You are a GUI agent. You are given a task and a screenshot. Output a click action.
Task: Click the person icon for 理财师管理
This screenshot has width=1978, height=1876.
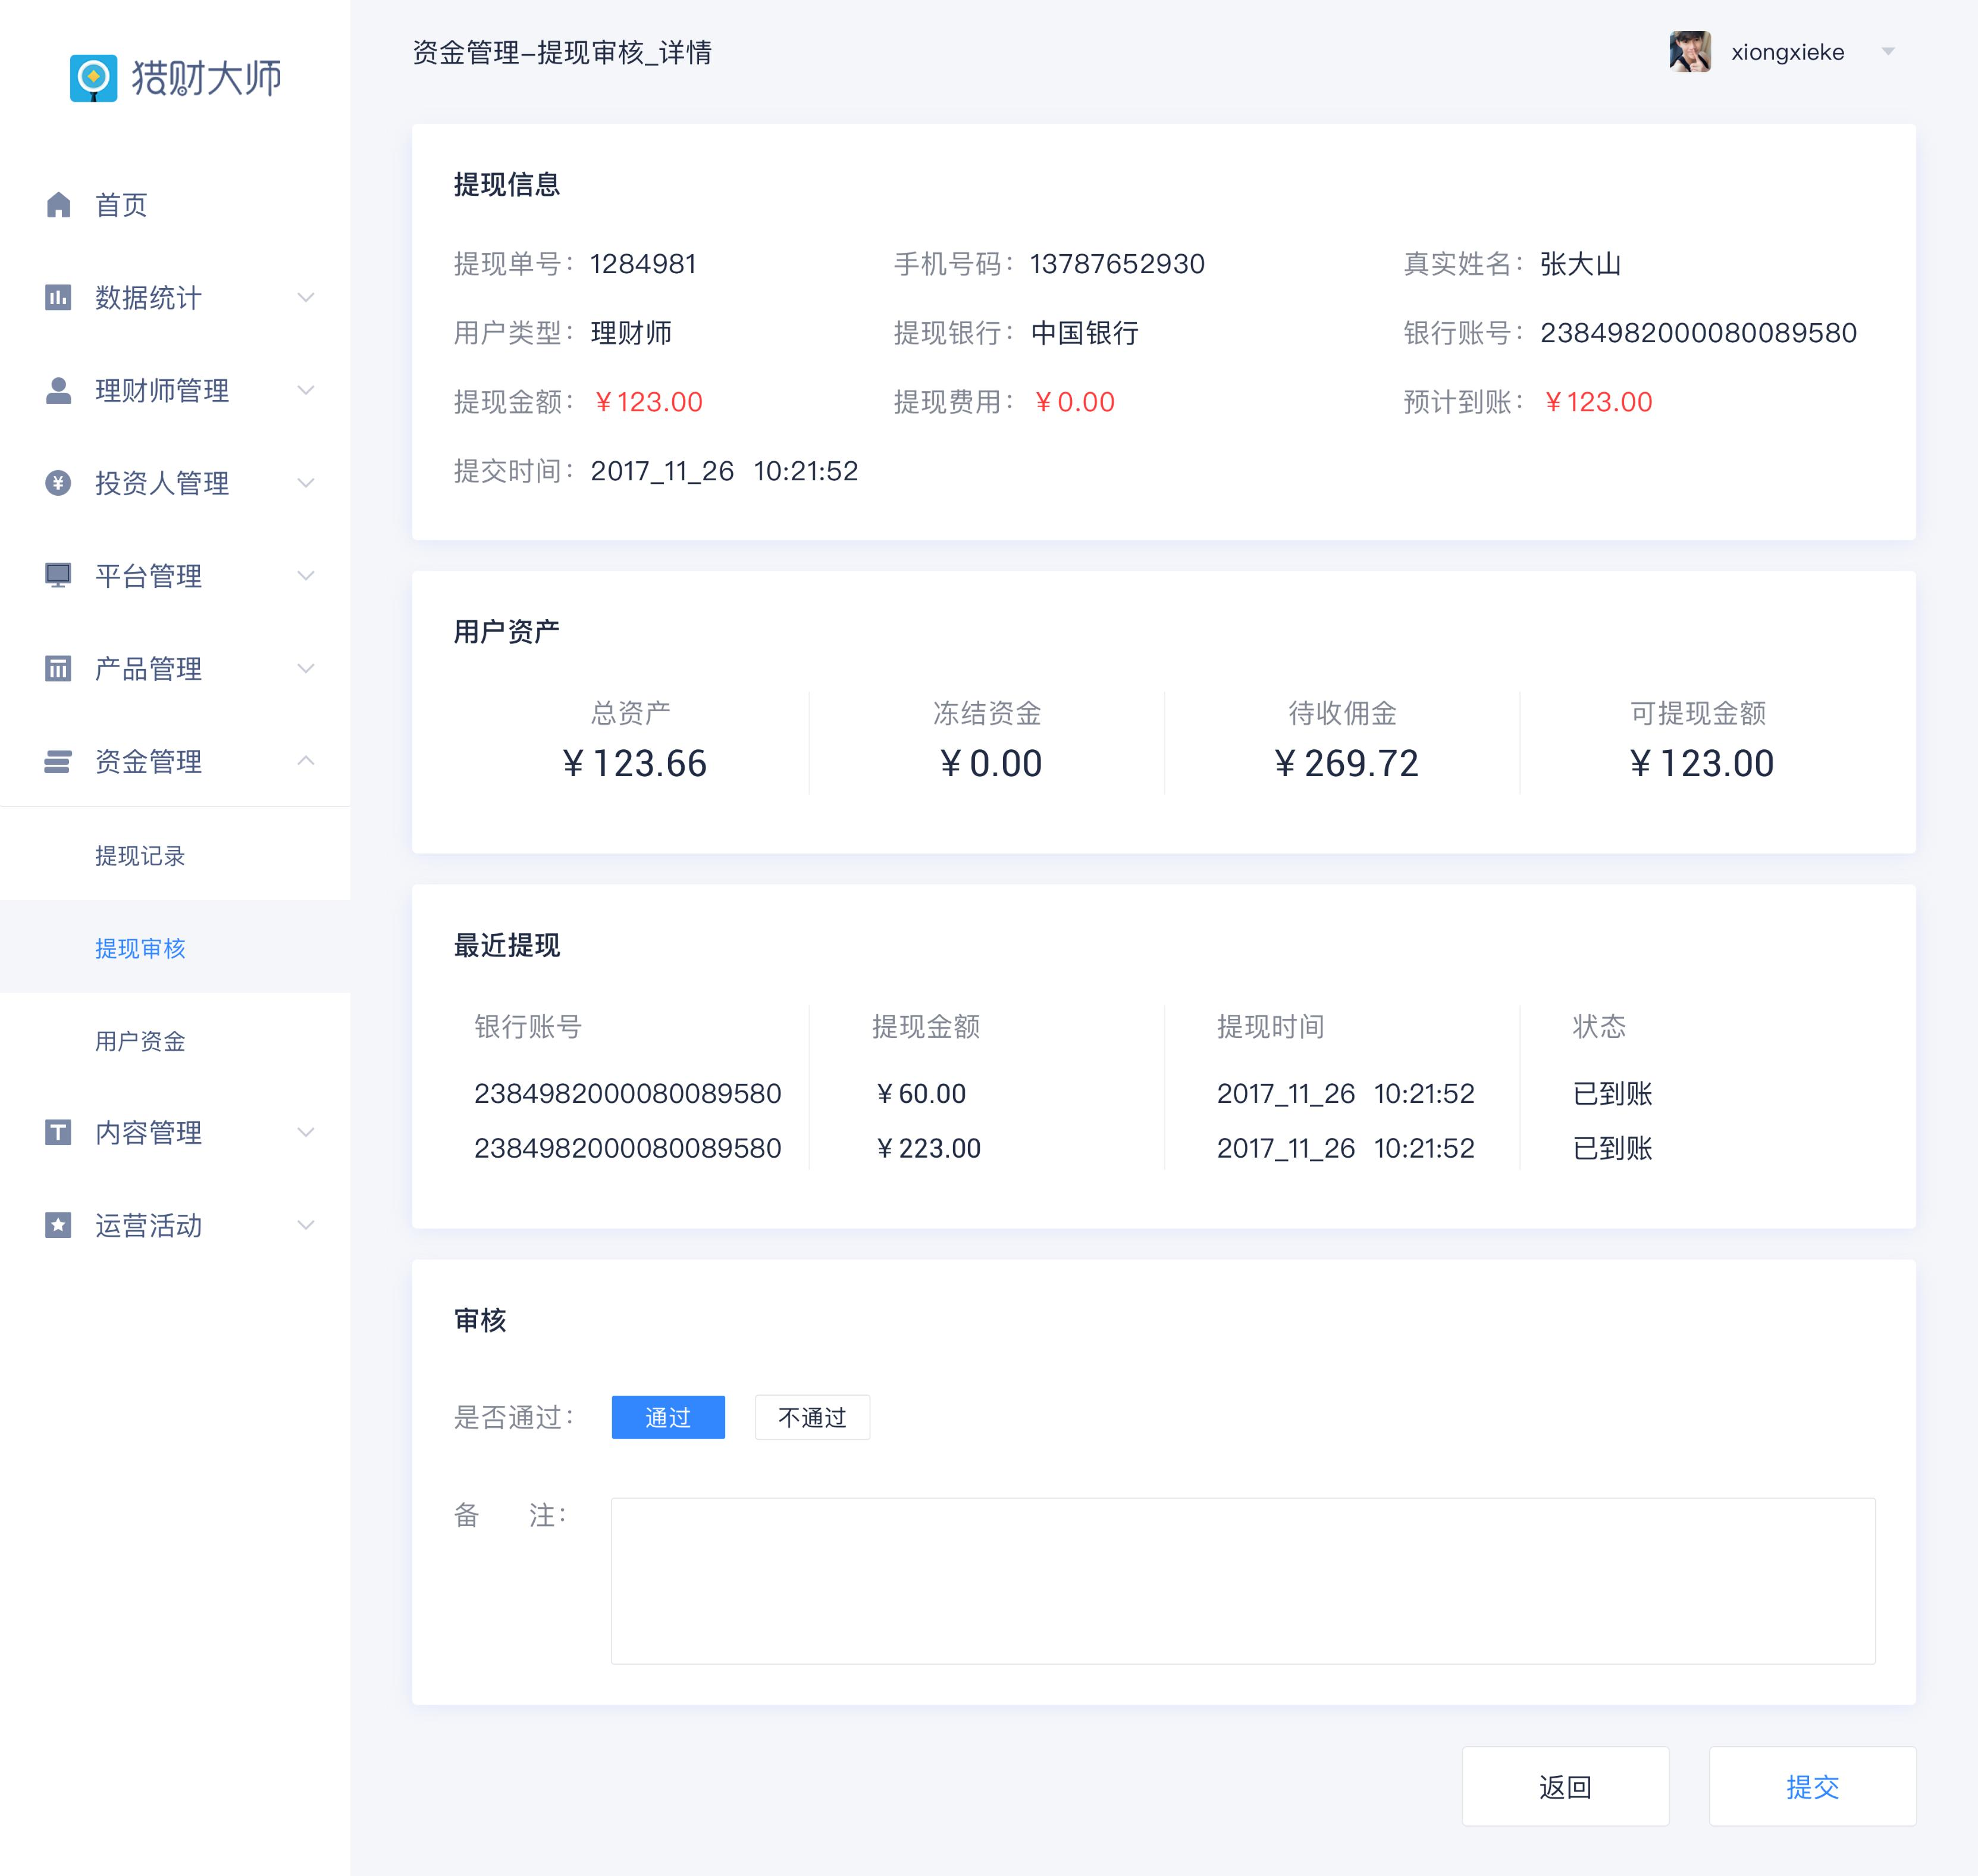[59, 390]
